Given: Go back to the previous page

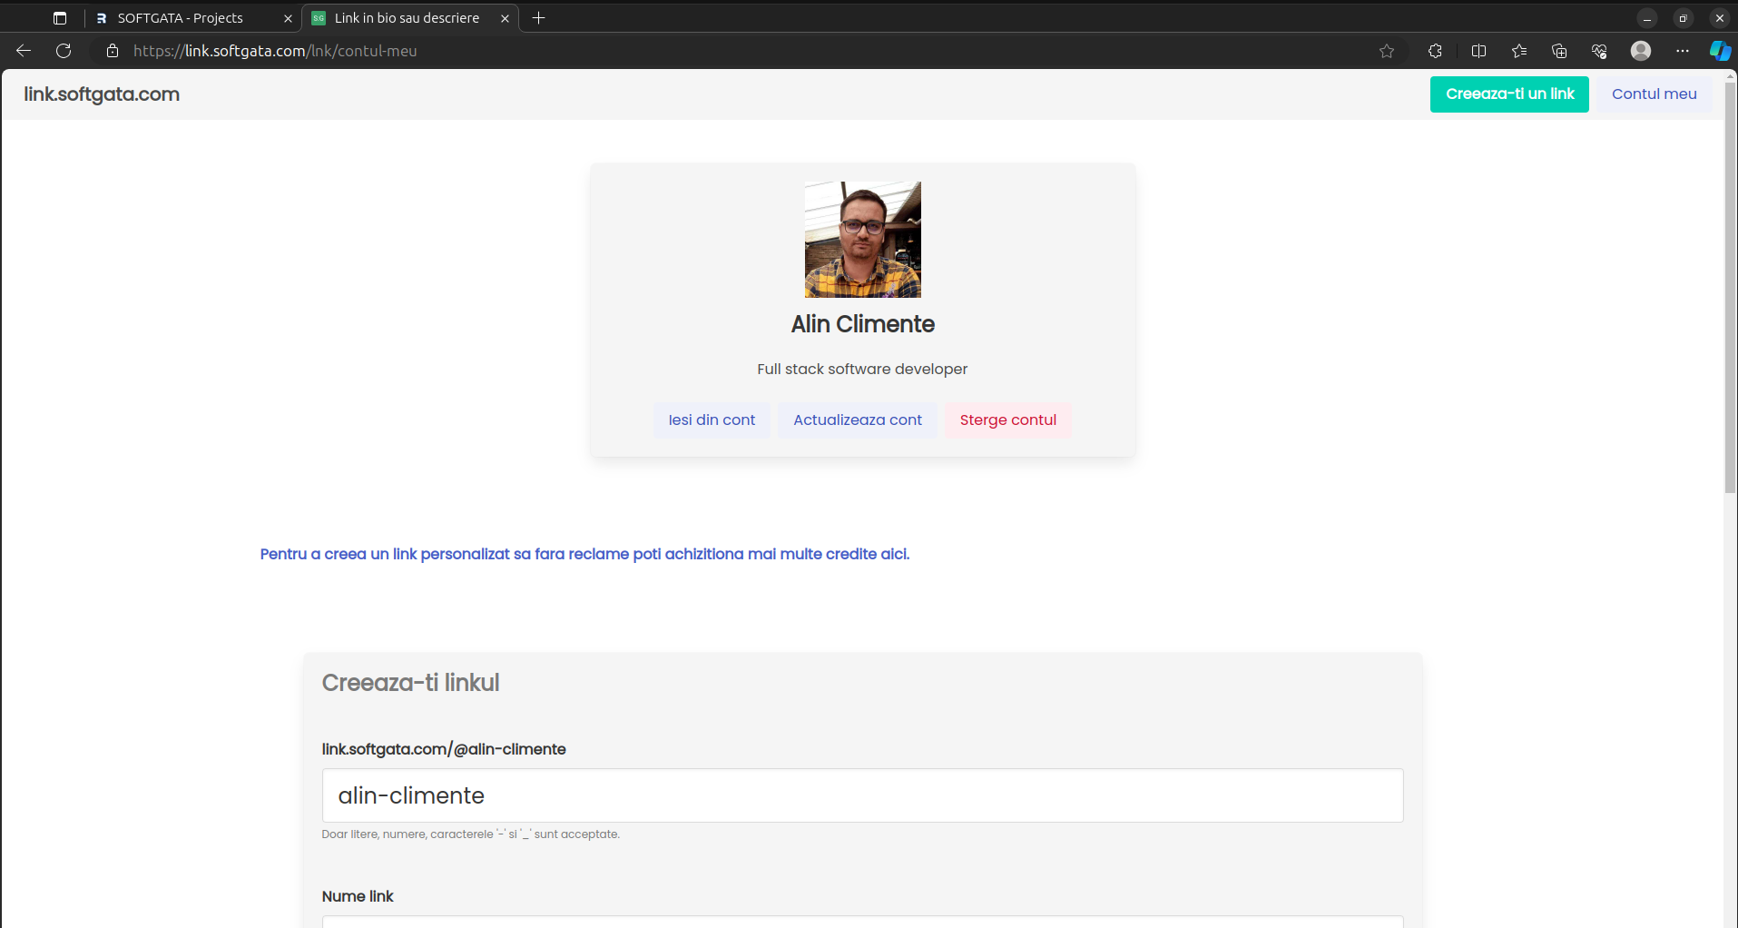Looking at the screenshot, I should pos(24,51).
